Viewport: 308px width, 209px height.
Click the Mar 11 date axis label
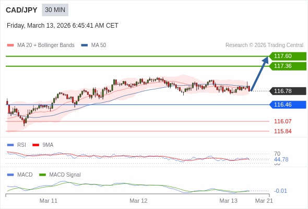[49, 201]
